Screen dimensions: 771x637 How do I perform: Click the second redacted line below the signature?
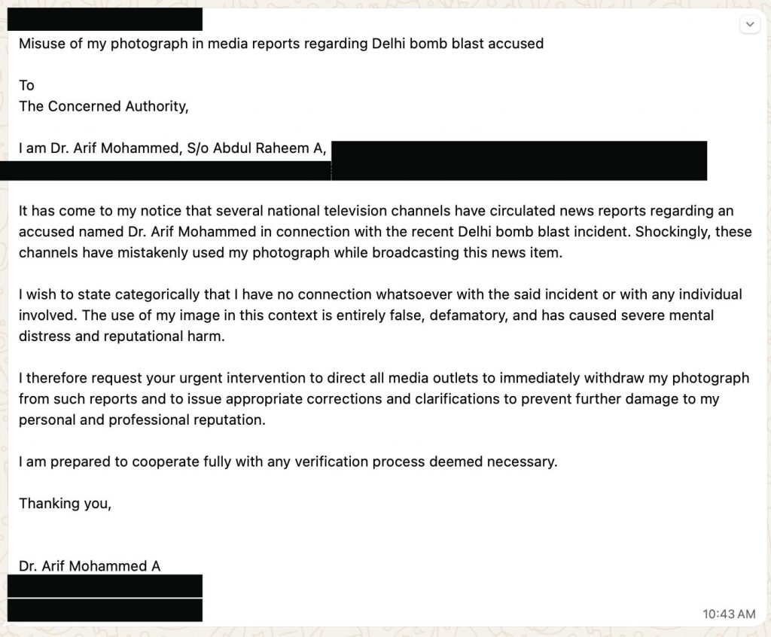pyautogui.click(x=105, y=610)
